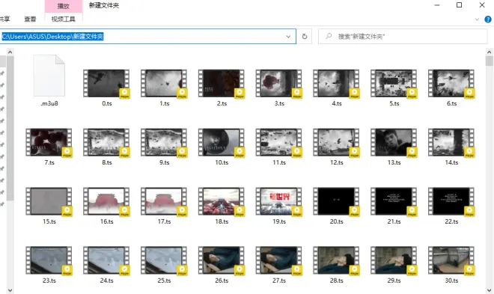This screenshot has height=294, width=494.
Task: Select the 0.ts video file
Action: (106, 88)
